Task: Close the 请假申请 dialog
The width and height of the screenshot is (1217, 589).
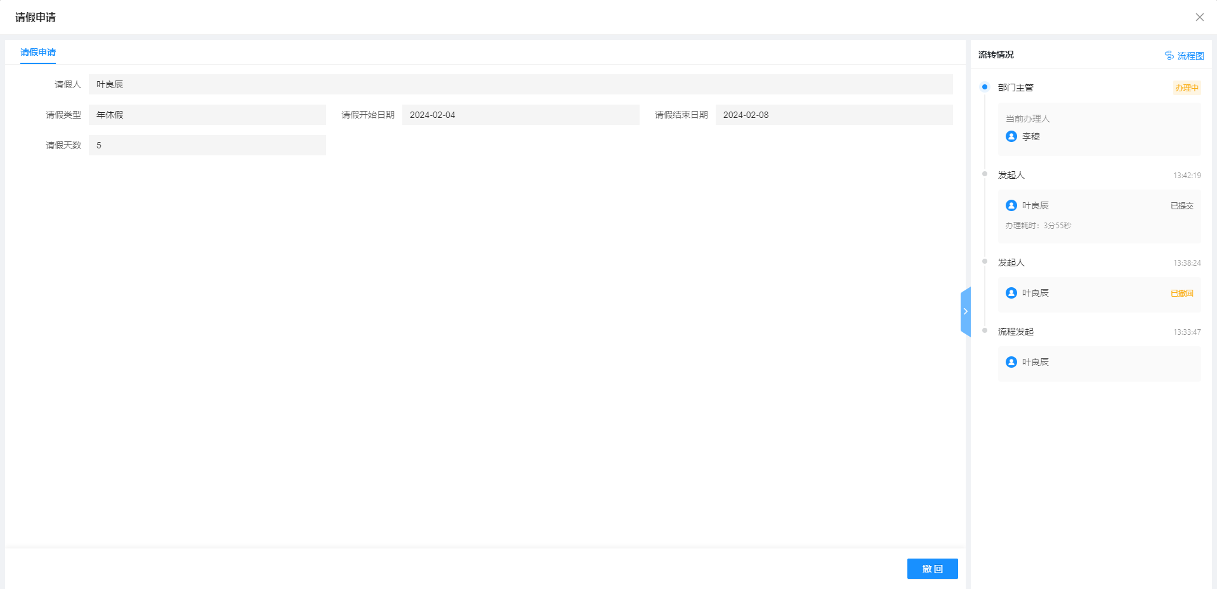Action: pos(1199,17)
